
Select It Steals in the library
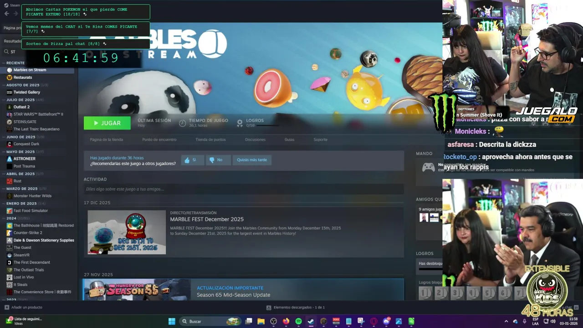pyautogui.click(x=20, y=285)
